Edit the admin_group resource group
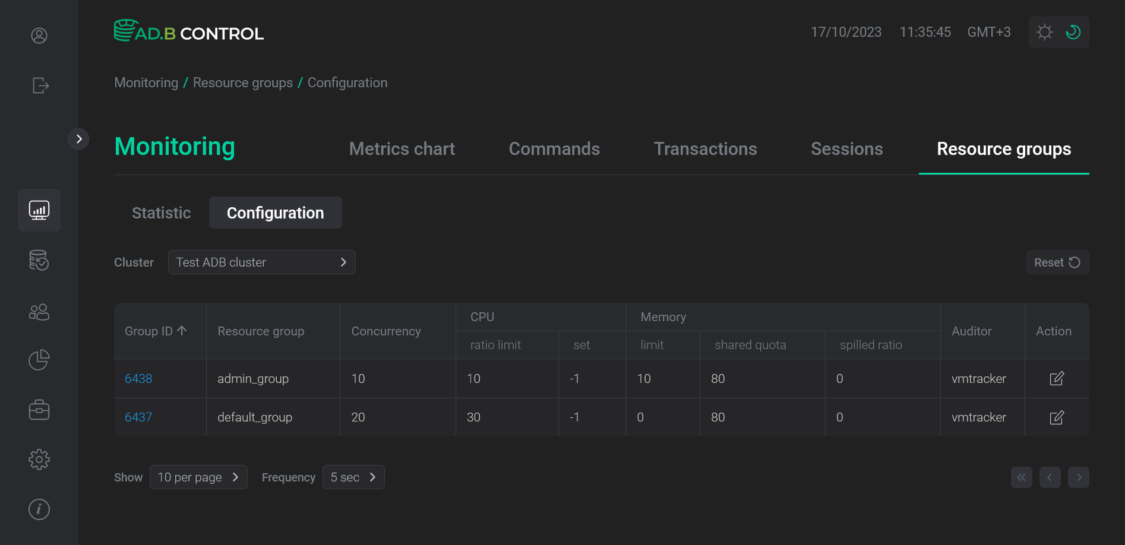 point(1057,378)
